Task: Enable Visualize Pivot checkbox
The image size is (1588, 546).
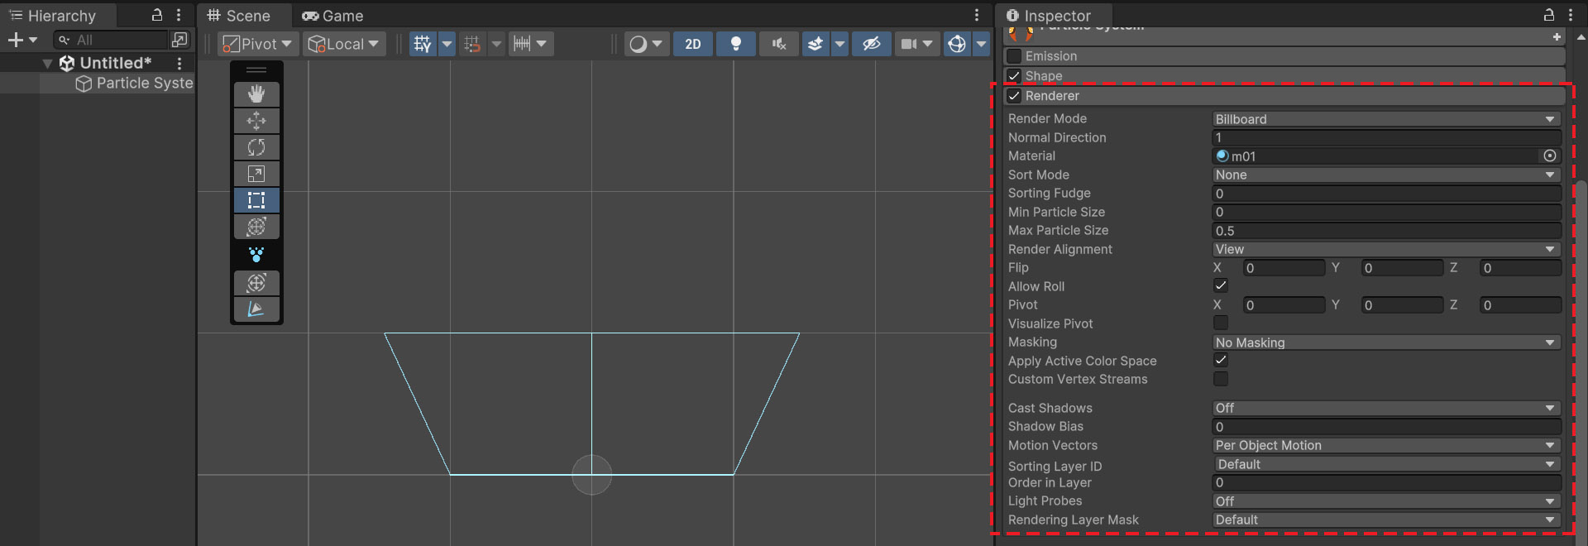Action: point(1221,323)
